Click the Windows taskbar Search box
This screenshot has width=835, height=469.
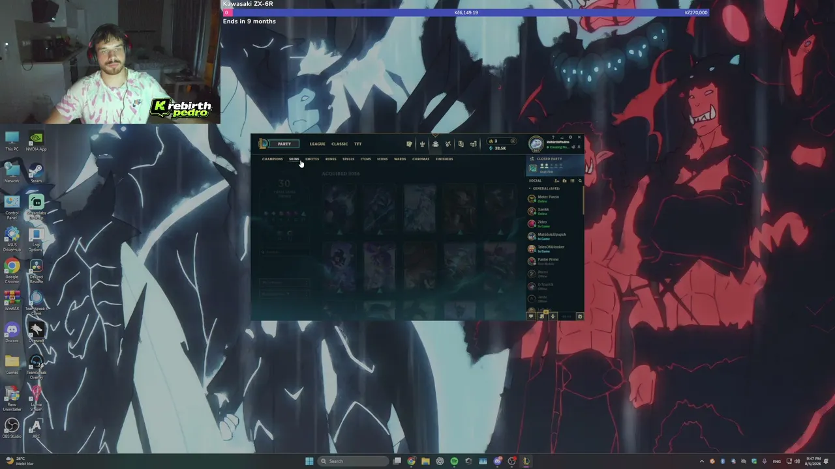click(352, 461)
